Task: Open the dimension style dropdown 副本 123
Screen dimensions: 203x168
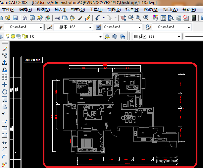Action: (x=90, y=27)
